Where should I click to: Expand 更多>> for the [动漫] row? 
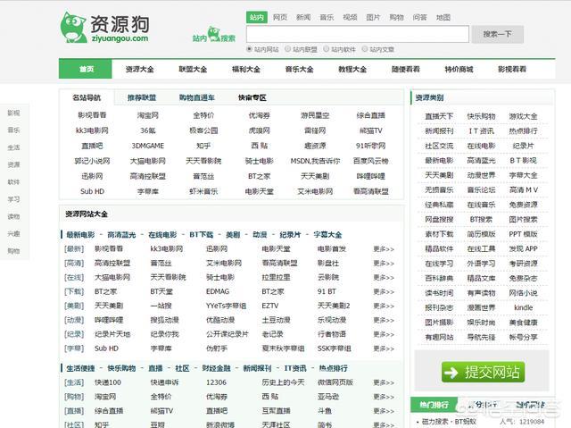384,320
